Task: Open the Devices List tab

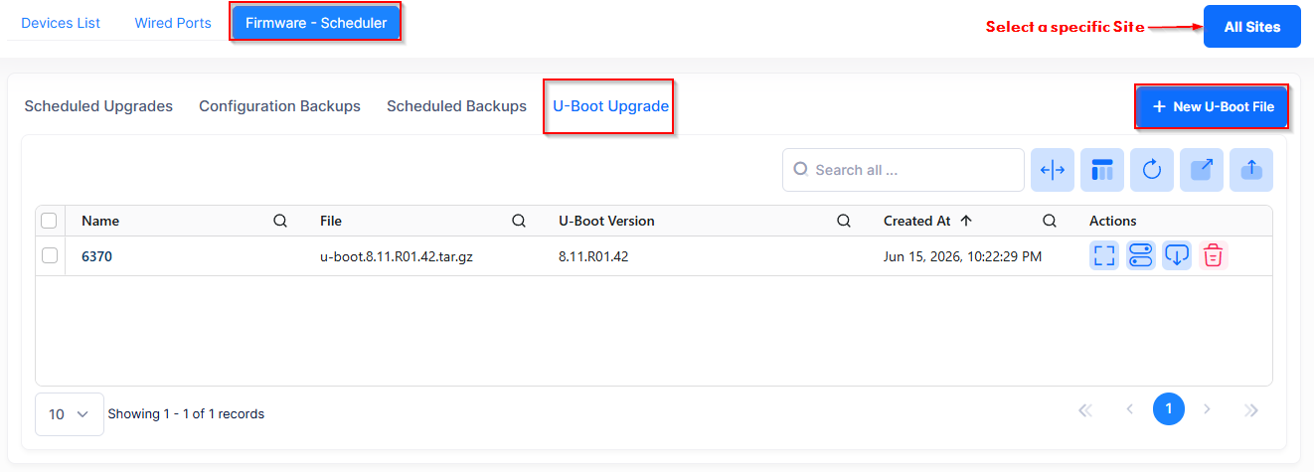Action: pos(61,23)
